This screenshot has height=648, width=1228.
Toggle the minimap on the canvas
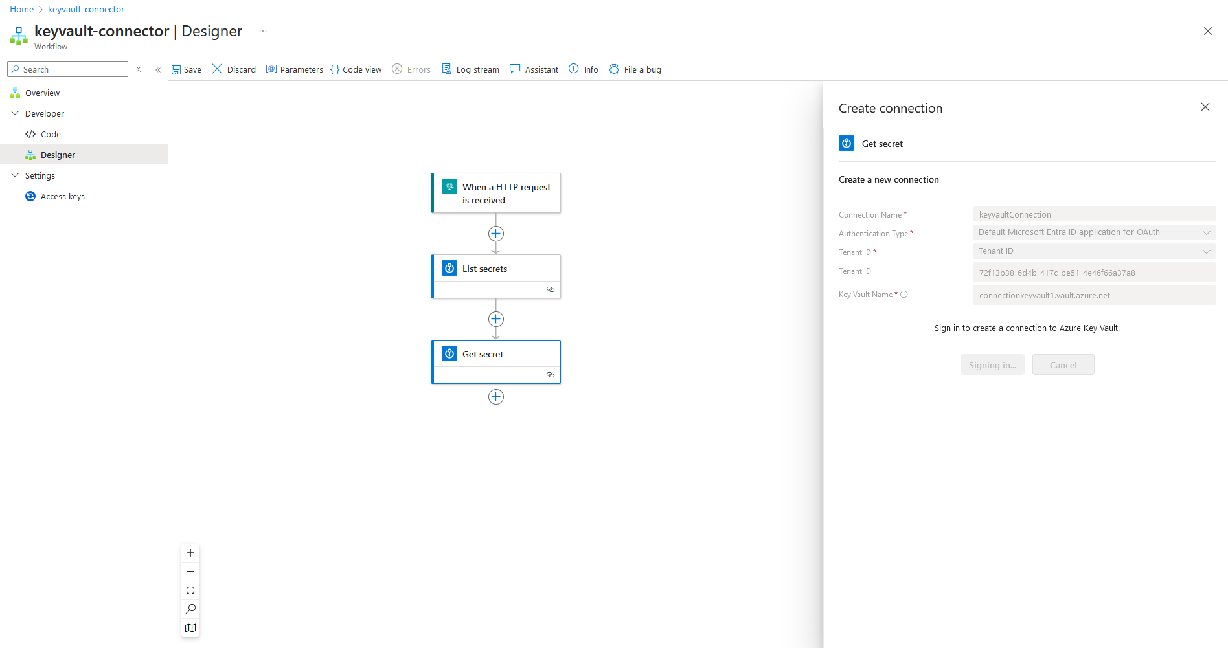click(x=190, y=628)
